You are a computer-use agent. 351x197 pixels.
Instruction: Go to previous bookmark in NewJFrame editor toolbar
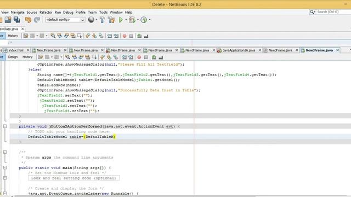pos(103,57)
